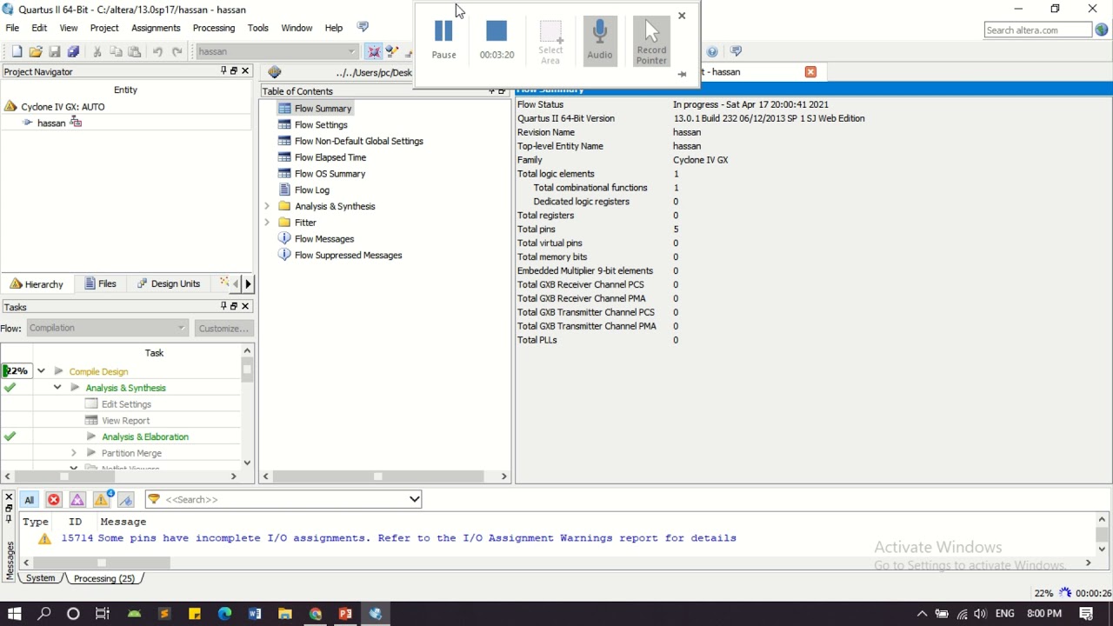Select Flow Summary in Table of Contents
The width and height of the screenshot is (1113, 626).
click(x=323, y=109)
